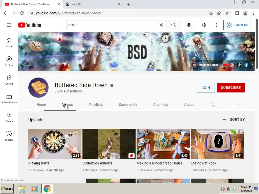The image size is (259, 194).
Task: Open Subscriptions in the sidebar
Action: 9,99
